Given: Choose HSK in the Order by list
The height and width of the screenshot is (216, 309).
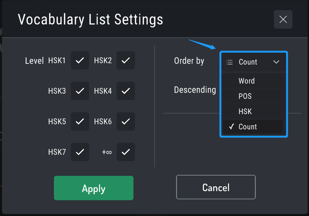Looking at the screenshot, I should (244, 111).
